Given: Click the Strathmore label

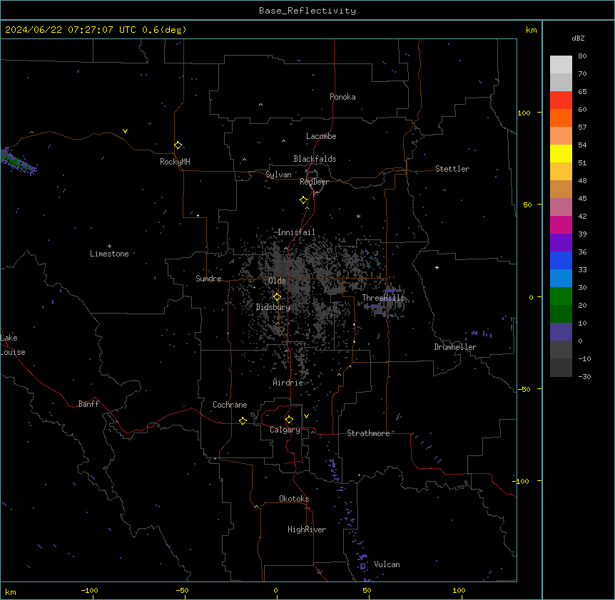Looking at the screenshot, I should pos(368,433).
